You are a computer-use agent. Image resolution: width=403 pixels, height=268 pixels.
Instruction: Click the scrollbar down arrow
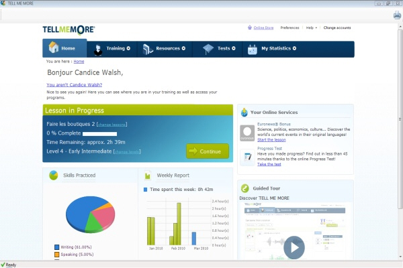400,257
